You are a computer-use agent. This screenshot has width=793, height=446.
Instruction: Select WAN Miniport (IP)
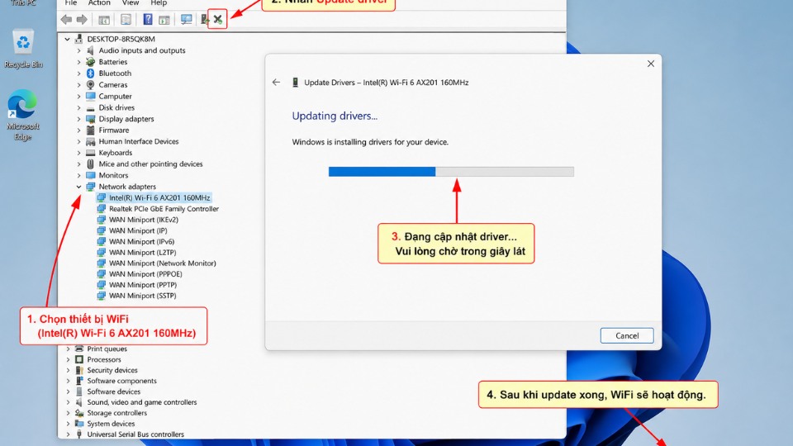point(138,230)
